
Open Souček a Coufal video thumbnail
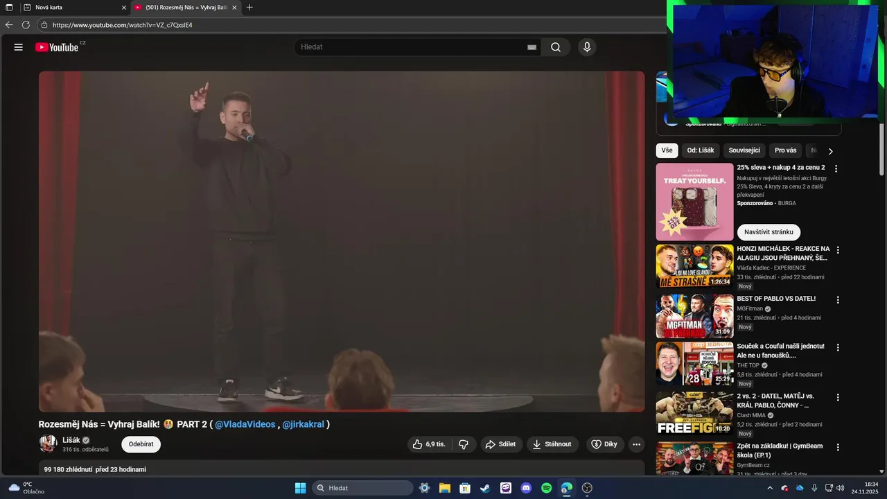694,363
